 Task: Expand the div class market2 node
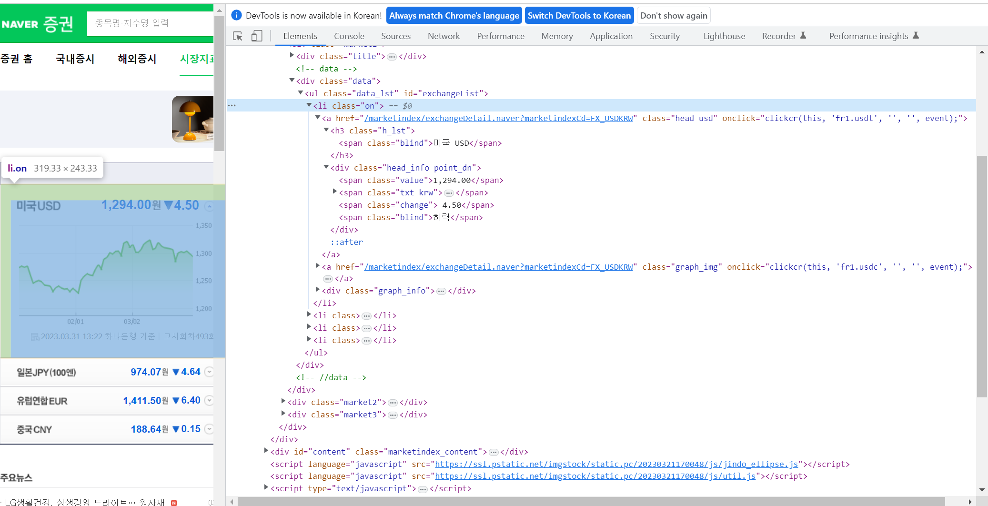(283, 401)
